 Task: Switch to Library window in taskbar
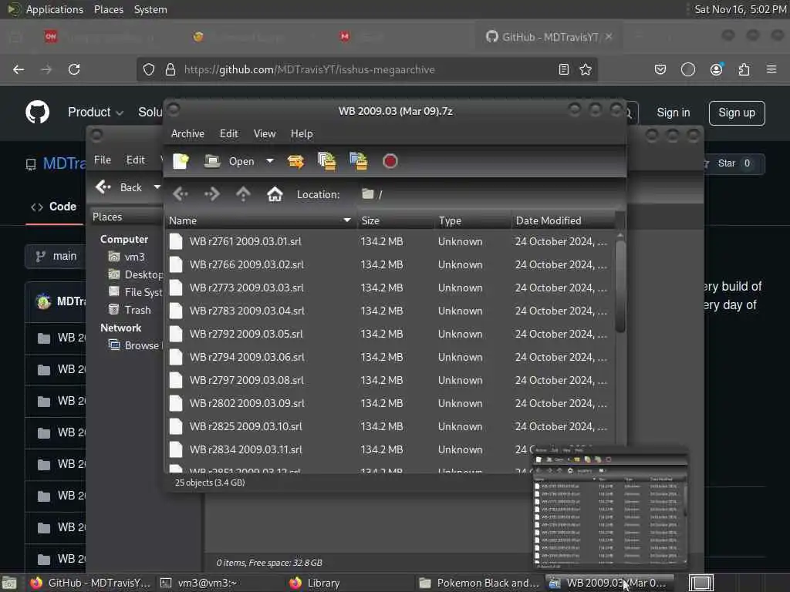[323, 583]
